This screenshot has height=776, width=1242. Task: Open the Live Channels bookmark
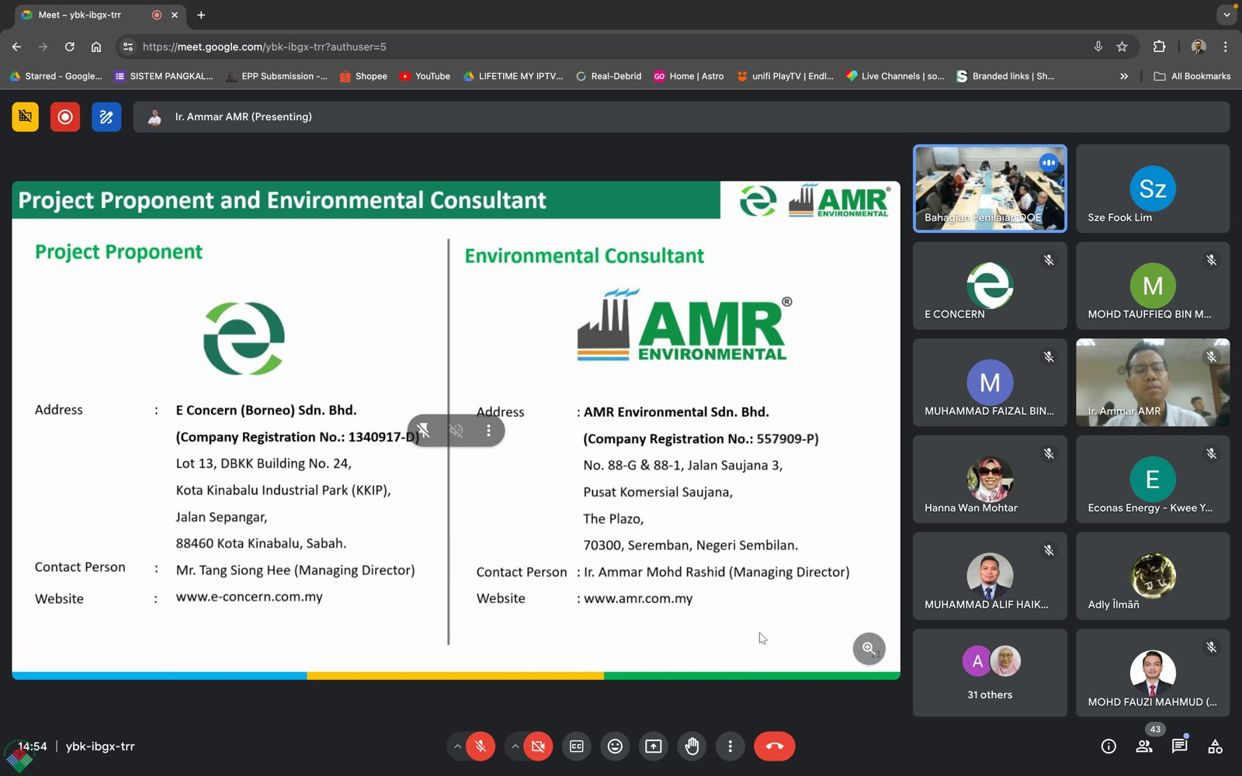895,76
